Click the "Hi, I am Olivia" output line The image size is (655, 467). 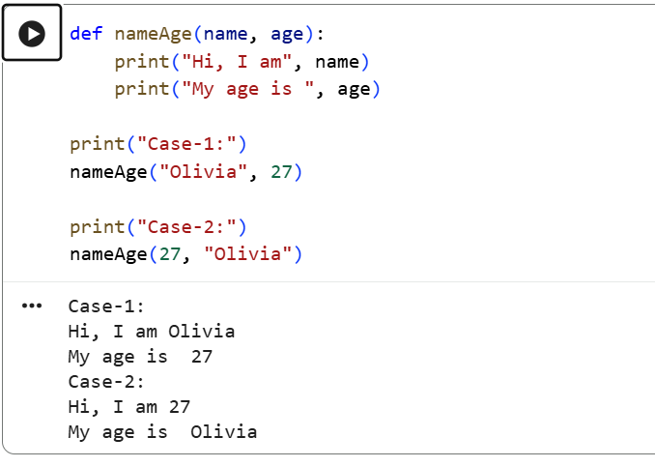(x=152, y=332)
